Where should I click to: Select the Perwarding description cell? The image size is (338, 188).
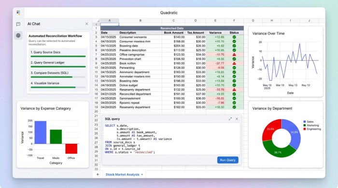(x=141, y=68)
